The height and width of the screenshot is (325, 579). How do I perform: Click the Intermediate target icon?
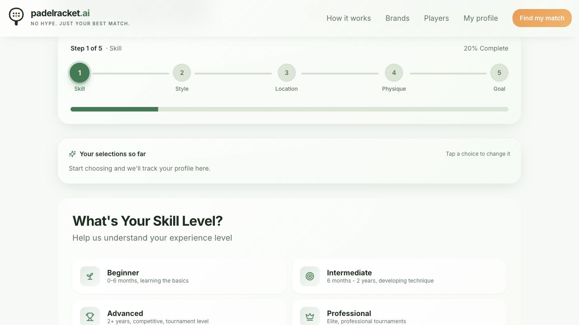pos(310,276)
